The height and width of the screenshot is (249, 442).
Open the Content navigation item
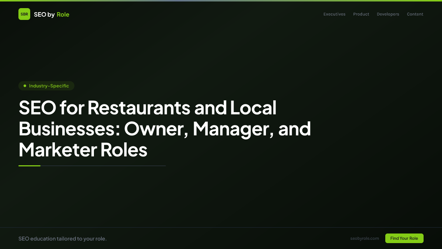pyautogui.click(x=415, y=14)
